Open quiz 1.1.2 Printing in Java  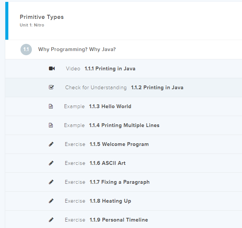tap(157, 87)
